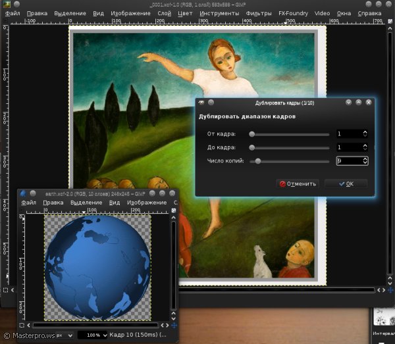Click zoom-on-resize icon in earth.xcf window corner
The image size is (395, 344).
click(174, 210)
